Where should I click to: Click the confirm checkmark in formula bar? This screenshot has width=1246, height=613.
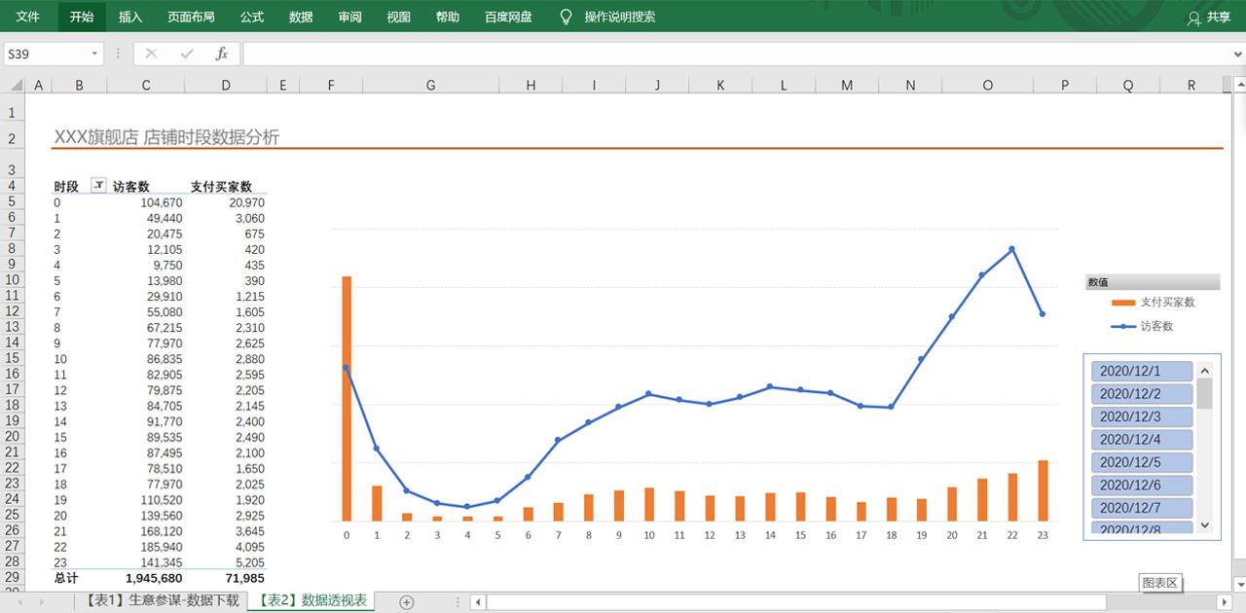pos(187,54)
